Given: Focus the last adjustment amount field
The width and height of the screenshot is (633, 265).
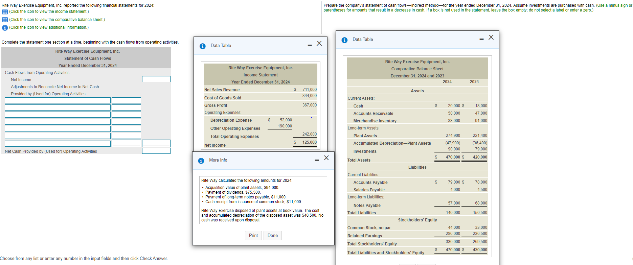Looking at the screenshot, I should [x=126, y=143].
